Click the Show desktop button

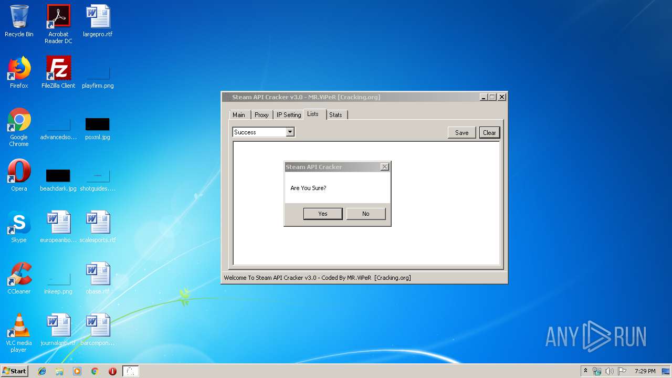pos(666,371)
